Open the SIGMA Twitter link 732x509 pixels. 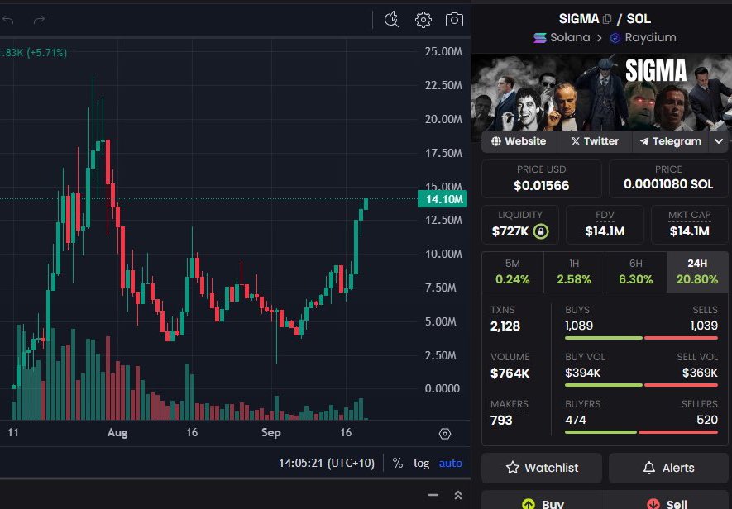(x=594, y=141)
